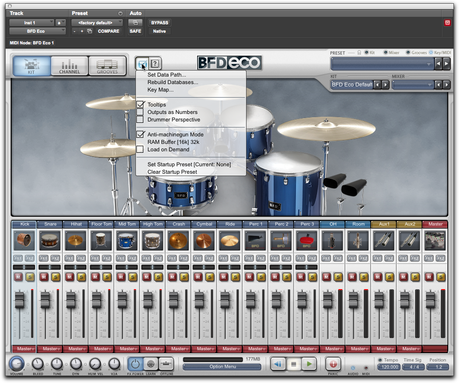Click the Options menu icon button
This screenshot has width=459, height=383.
coord(142,63)
